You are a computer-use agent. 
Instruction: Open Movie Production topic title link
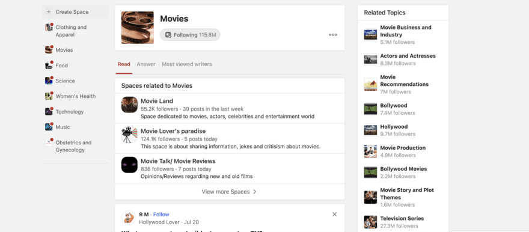point(403,148)
